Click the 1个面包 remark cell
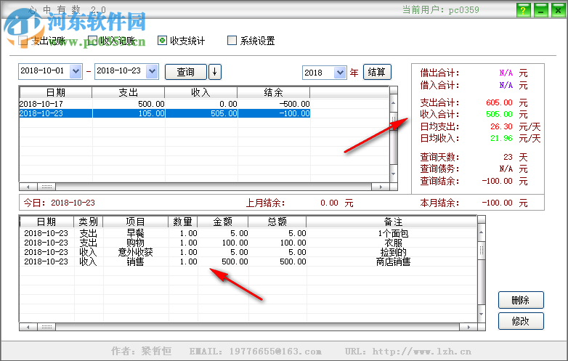 pos(393,233)
